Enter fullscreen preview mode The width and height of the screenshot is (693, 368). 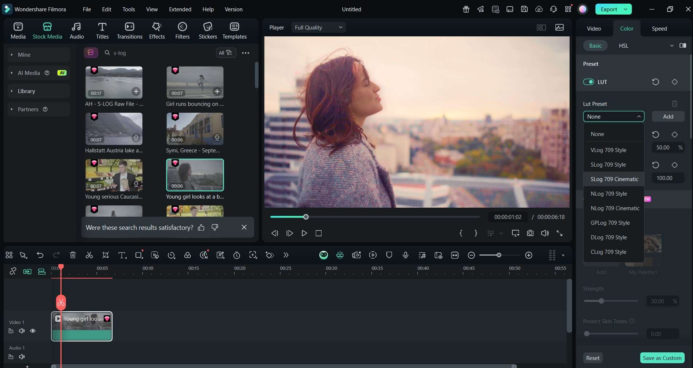(x=560, y=233)
